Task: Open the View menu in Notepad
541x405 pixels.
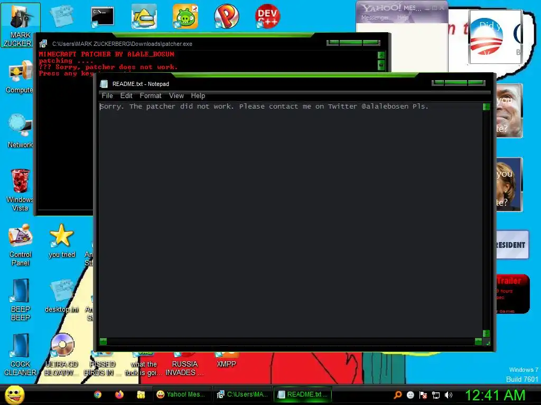Action: coord(176,96)
